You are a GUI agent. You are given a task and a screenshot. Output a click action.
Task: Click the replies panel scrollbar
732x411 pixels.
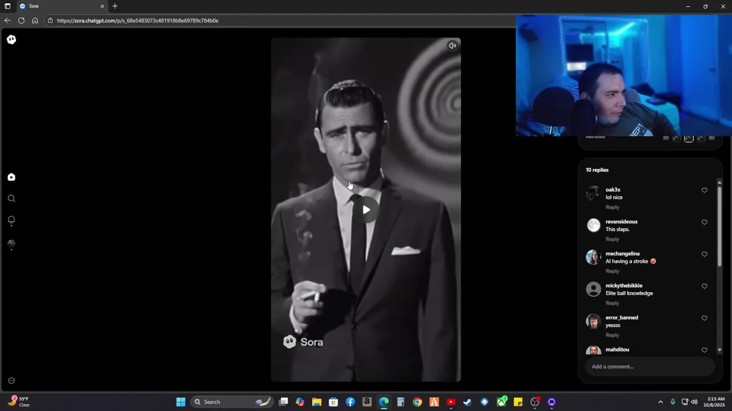pyautogui.click(x=719, y=225)
